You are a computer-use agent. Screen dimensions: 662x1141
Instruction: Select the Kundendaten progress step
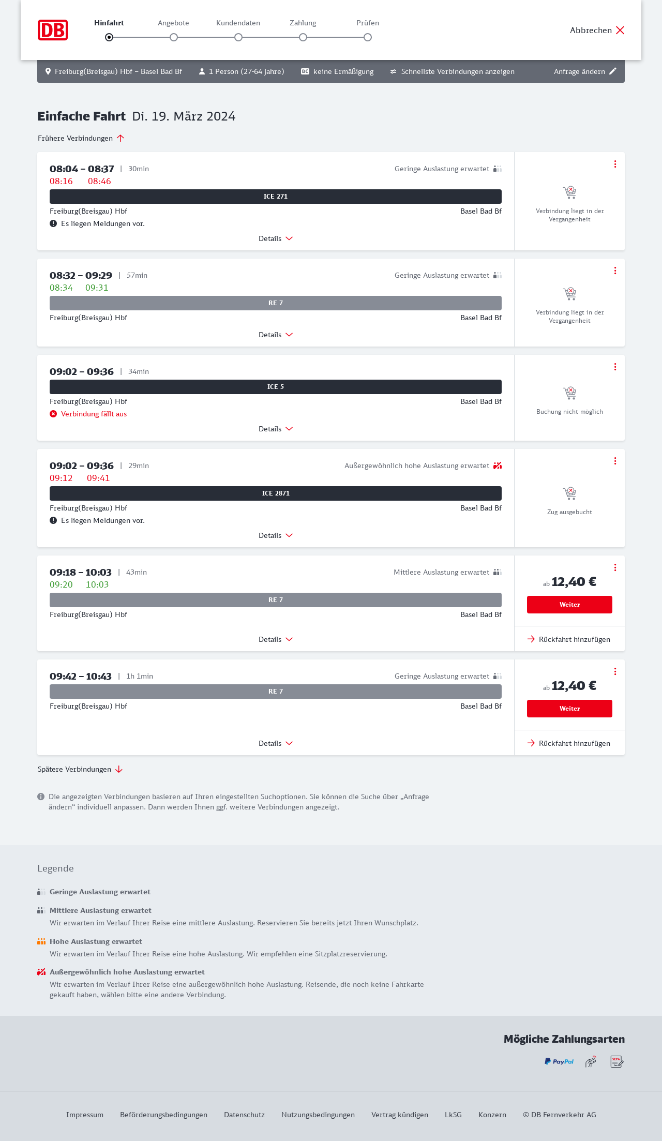[x=238, y=37]
